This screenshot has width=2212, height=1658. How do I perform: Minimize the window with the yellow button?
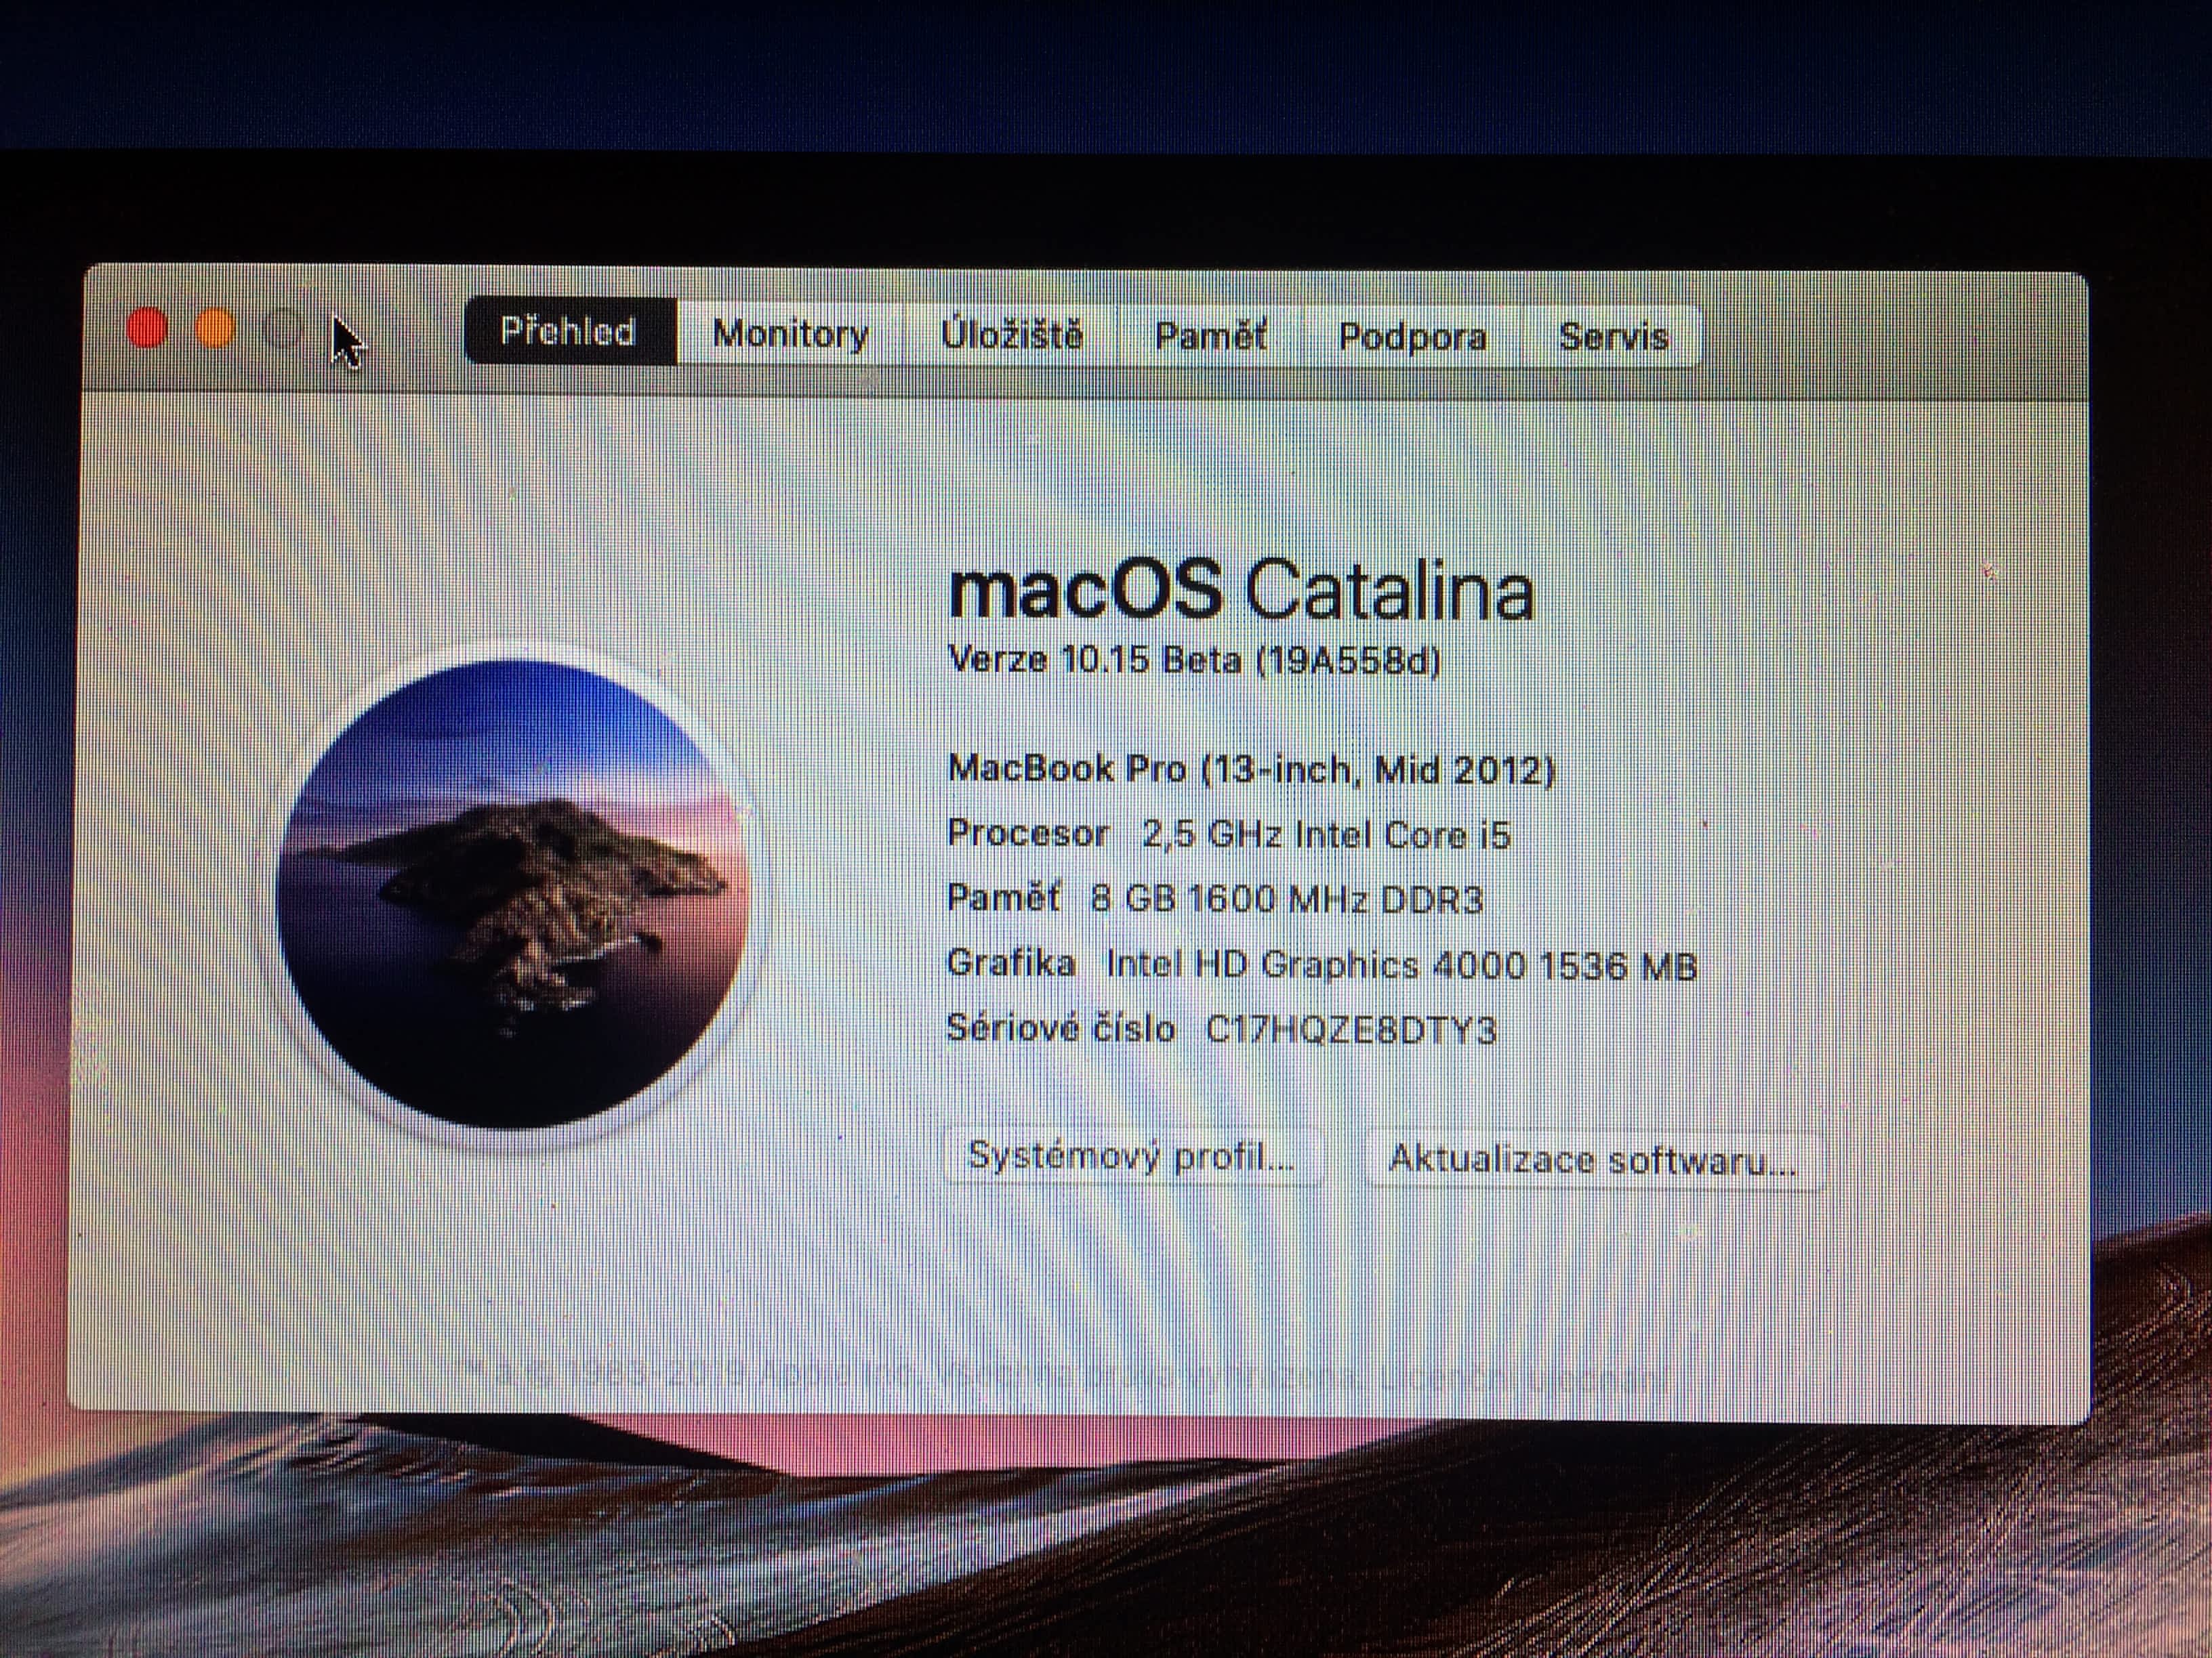(x=214, y=328)
